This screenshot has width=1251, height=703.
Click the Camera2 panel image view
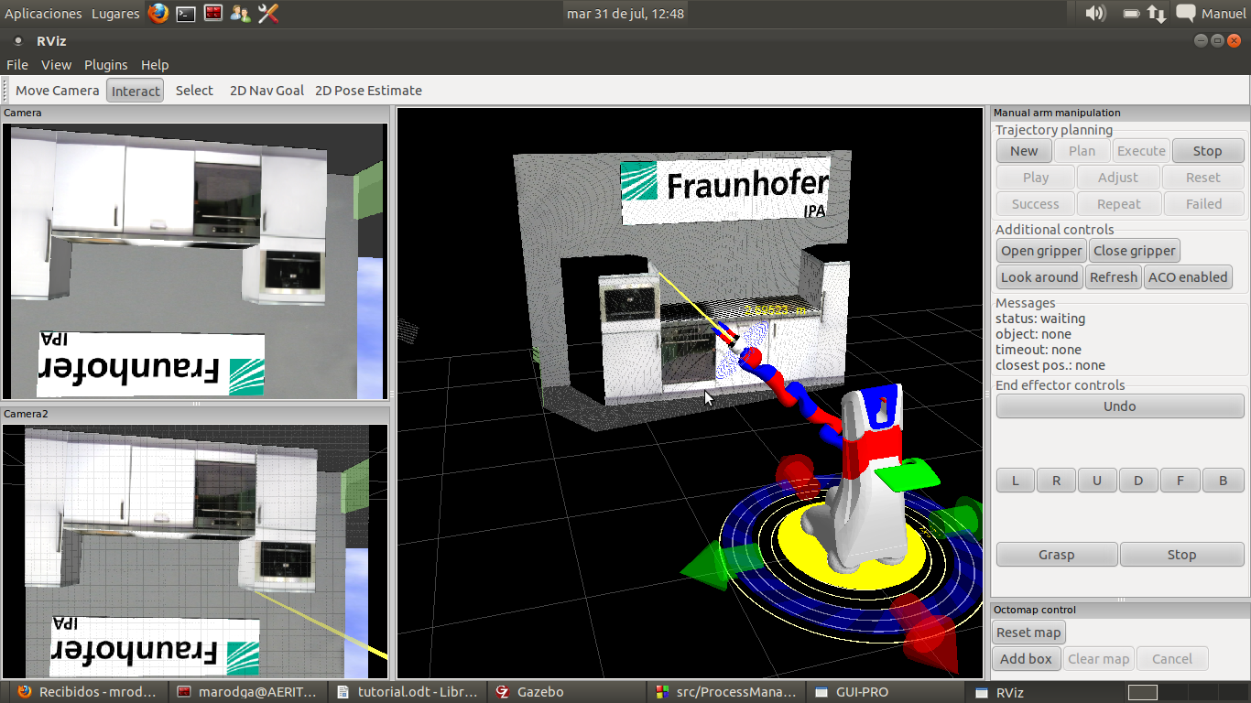pos(194,551)
